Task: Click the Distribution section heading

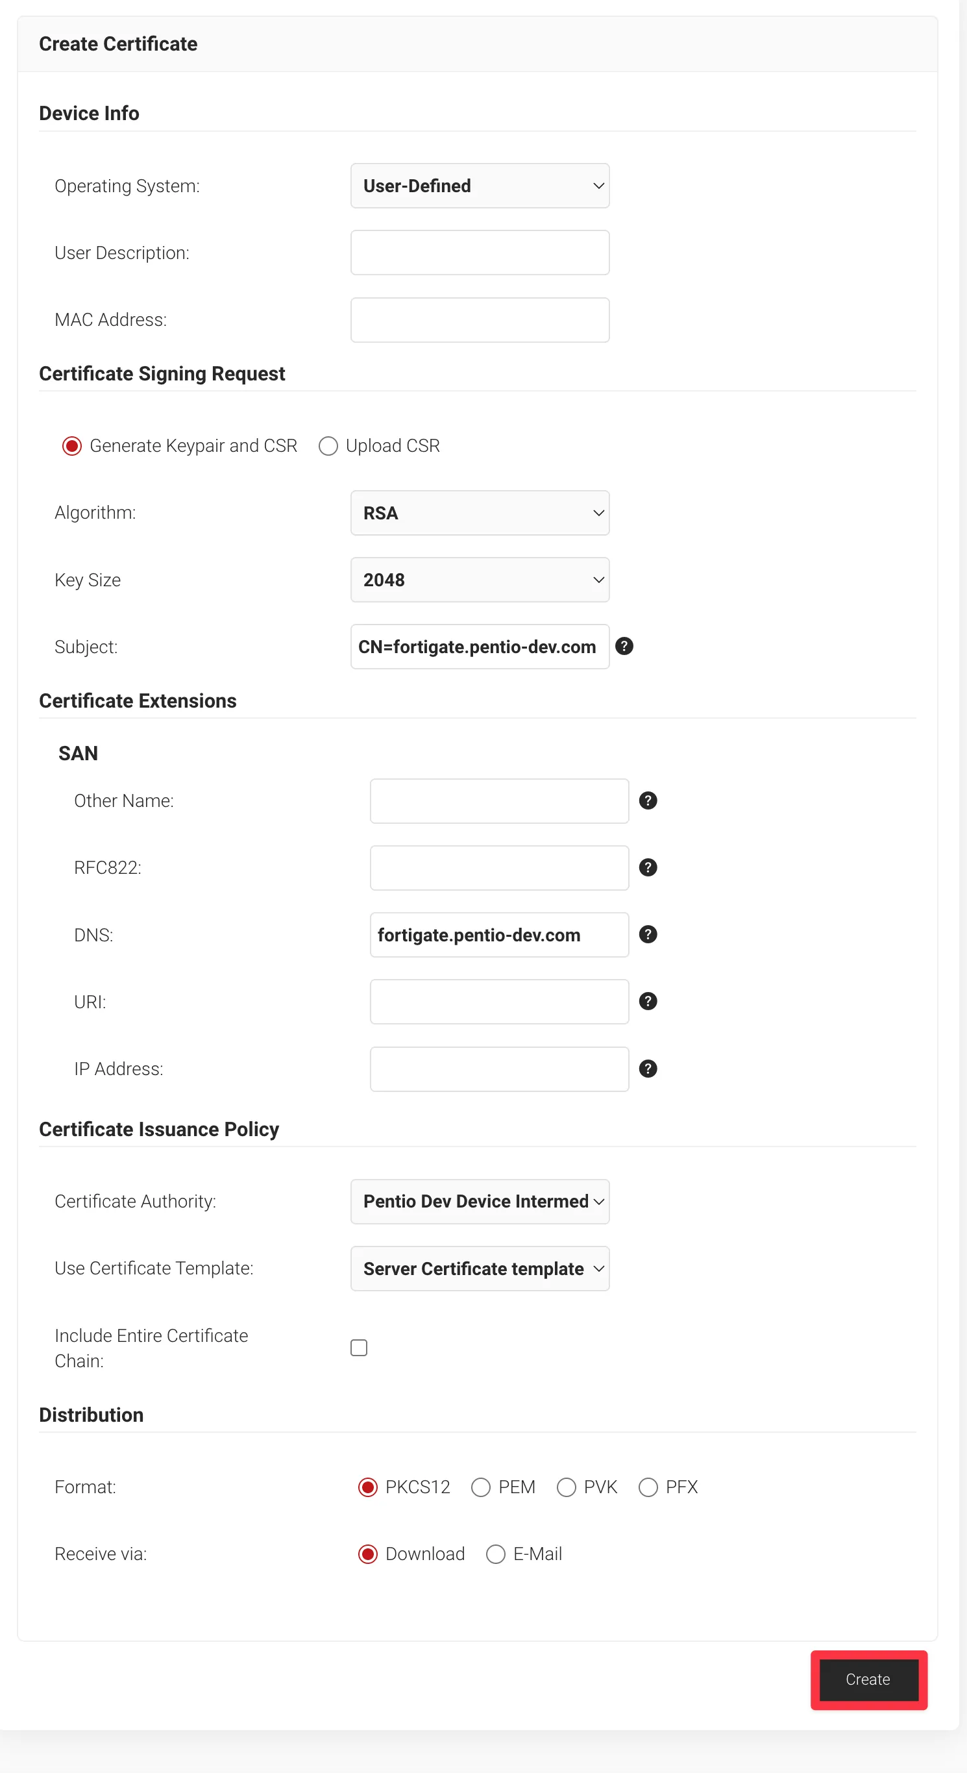Action: (92, 1415)
